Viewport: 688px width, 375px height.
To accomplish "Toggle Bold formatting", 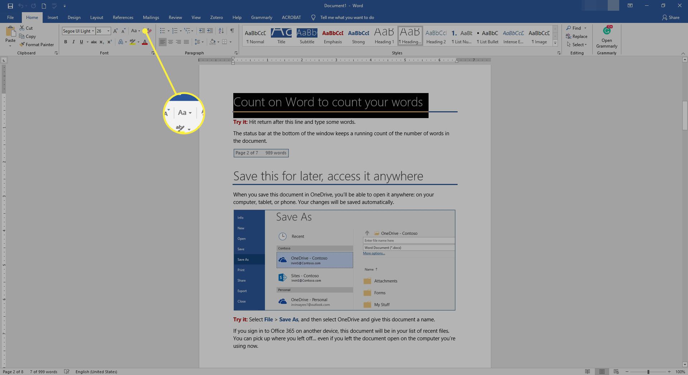I will 66,42.
